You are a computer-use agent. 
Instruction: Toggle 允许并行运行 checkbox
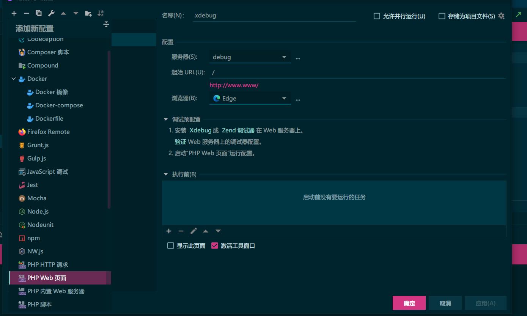[377, 16]
